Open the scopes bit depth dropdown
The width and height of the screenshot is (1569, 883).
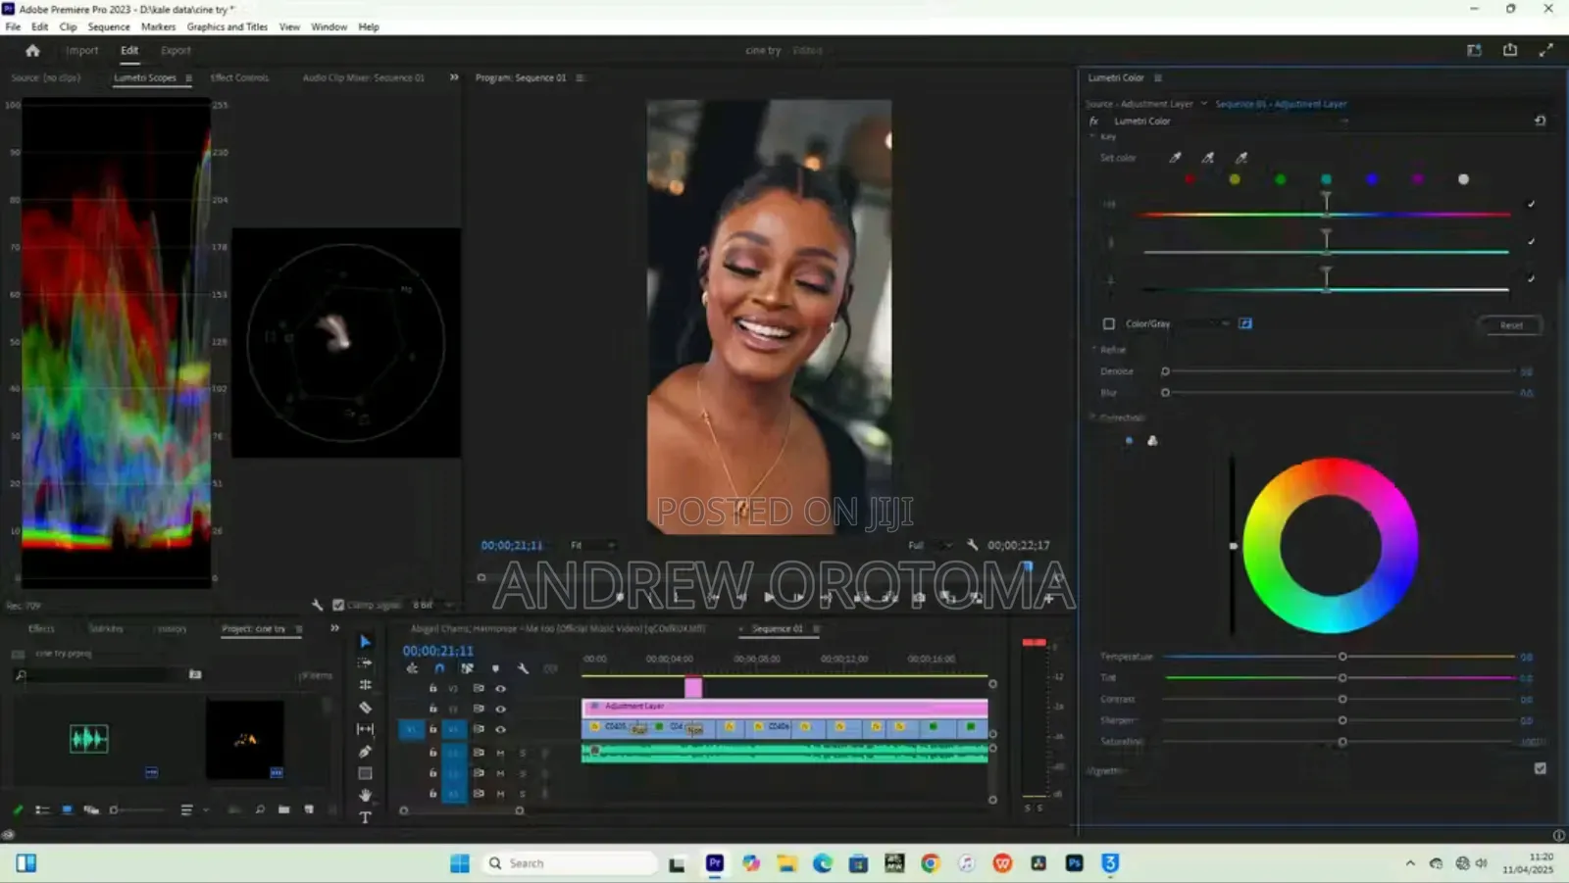coord(434,605)
